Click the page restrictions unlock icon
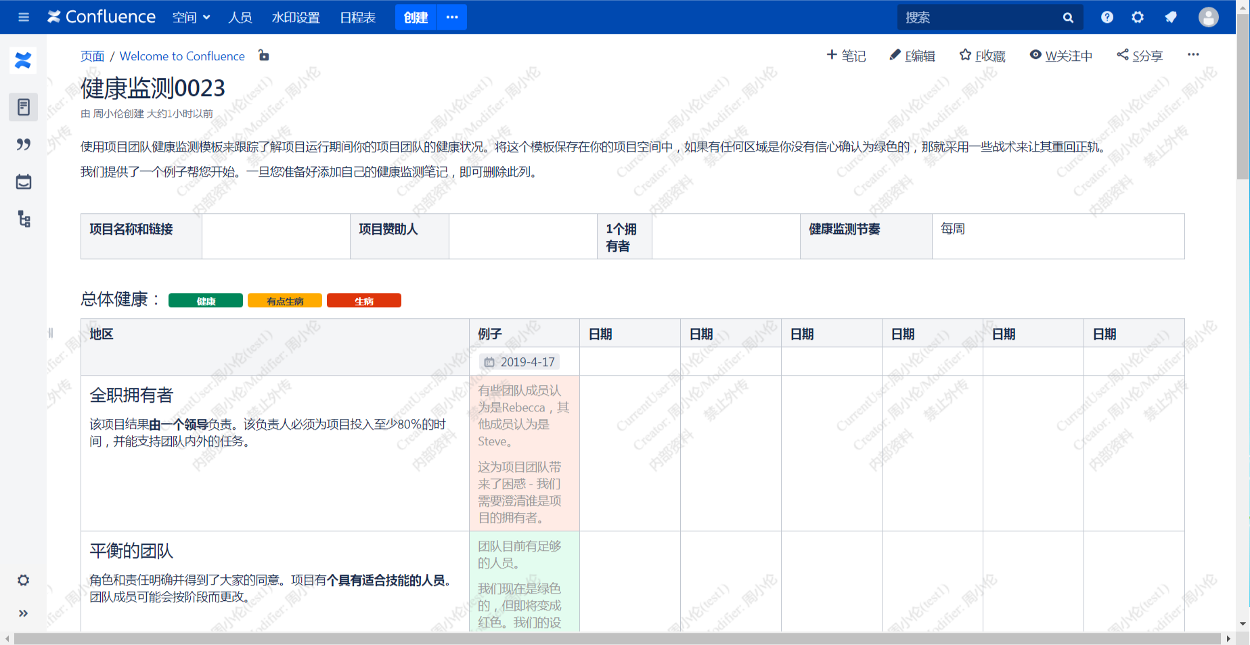 pos(264,55)
